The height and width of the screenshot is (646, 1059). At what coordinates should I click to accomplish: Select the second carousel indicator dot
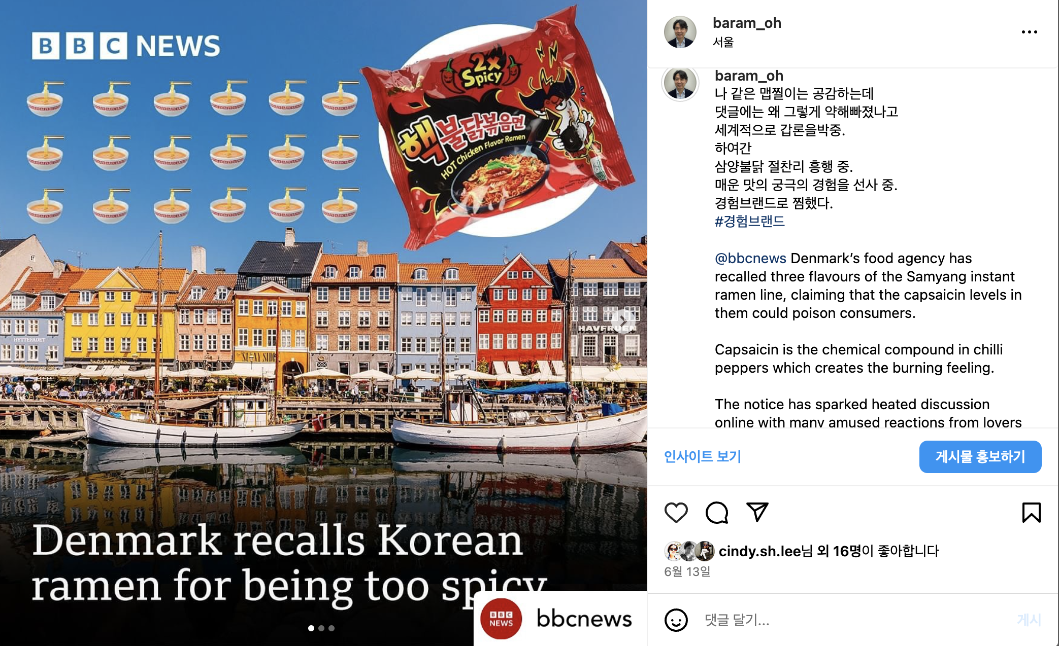[321, 628]
